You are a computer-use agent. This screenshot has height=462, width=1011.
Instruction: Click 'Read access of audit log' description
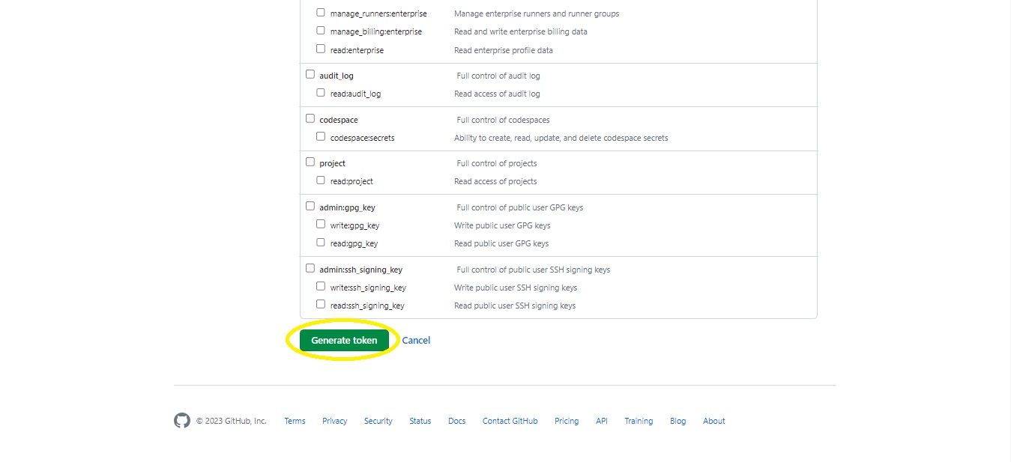(x=497, y=94)
